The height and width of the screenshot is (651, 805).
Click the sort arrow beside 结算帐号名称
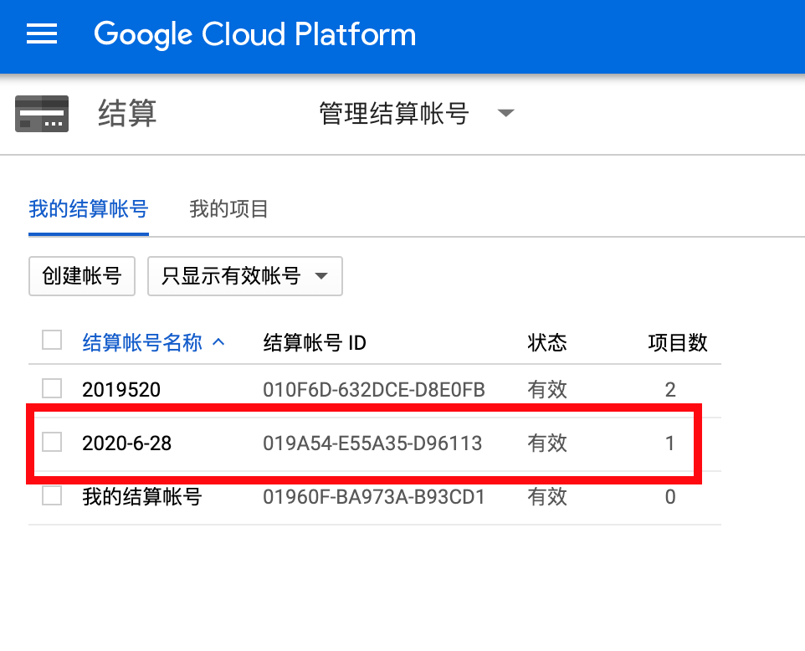(218, 342)
